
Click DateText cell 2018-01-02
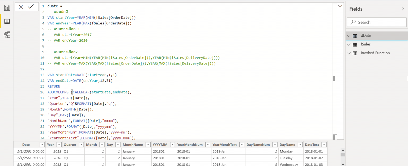pos(316,158)
